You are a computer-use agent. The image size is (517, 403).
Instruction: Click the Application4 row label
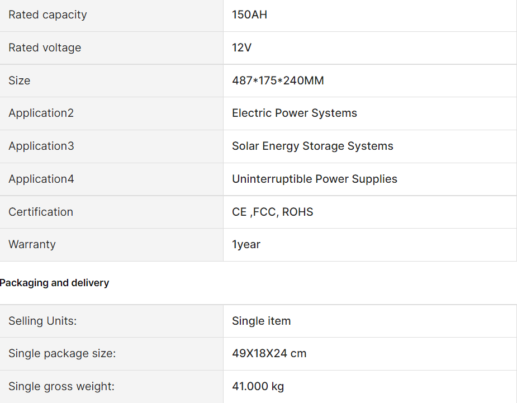coord(41,179)
